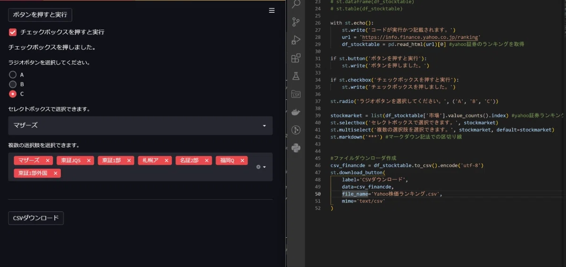Click the ボタンを押すと実行 button
The height and width of the screenshot is (267, 566).
[x=40, y=15]
